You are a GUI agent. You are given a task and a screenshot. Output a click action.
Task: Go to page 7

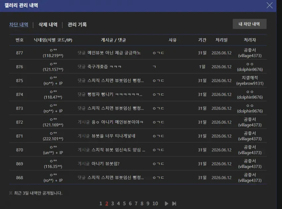coord(136,203)
